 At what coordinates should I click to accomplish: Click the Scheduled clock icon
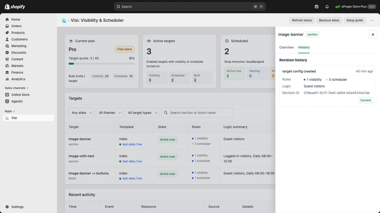(x=227, y=41)
